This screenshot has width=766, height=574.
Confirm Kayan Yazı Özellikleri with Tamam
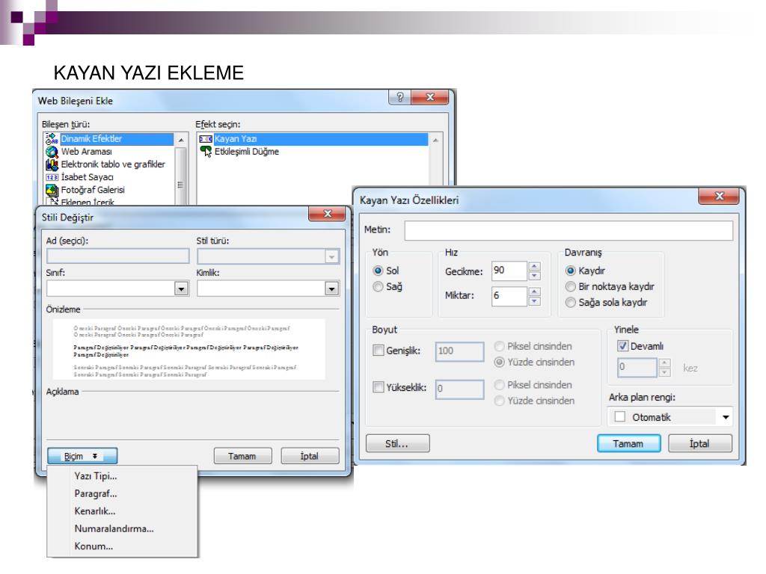point(628,444)
